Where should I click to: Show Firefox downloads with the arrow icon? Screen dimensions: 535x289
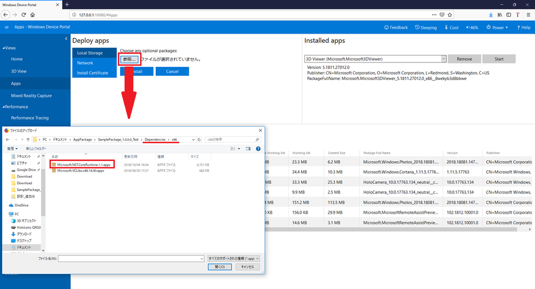click(x=491, y=15)
